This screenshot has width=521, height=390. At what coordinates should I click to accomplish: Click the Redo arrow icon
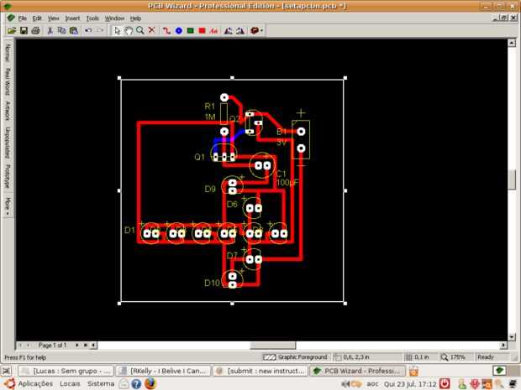tap(100, 31)
